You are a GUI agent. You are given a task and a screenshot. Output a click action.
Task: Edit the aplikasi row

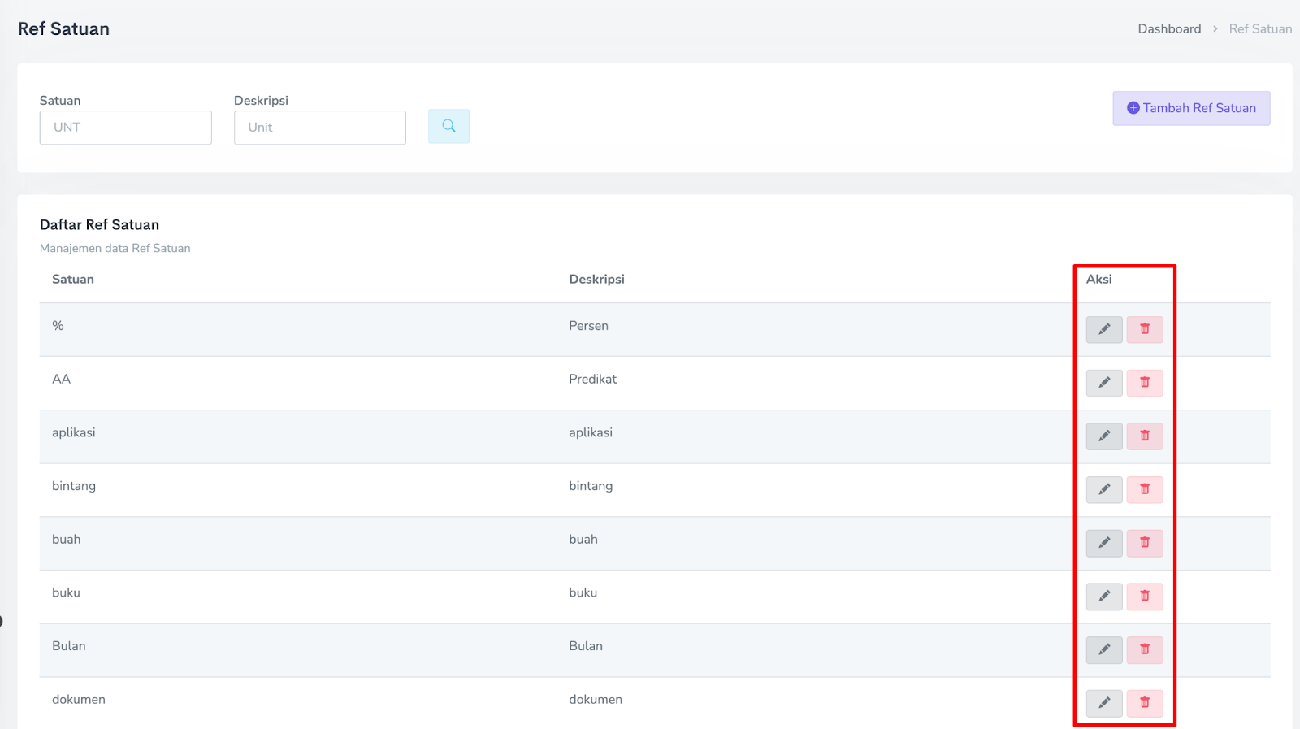coord(1104,436)
